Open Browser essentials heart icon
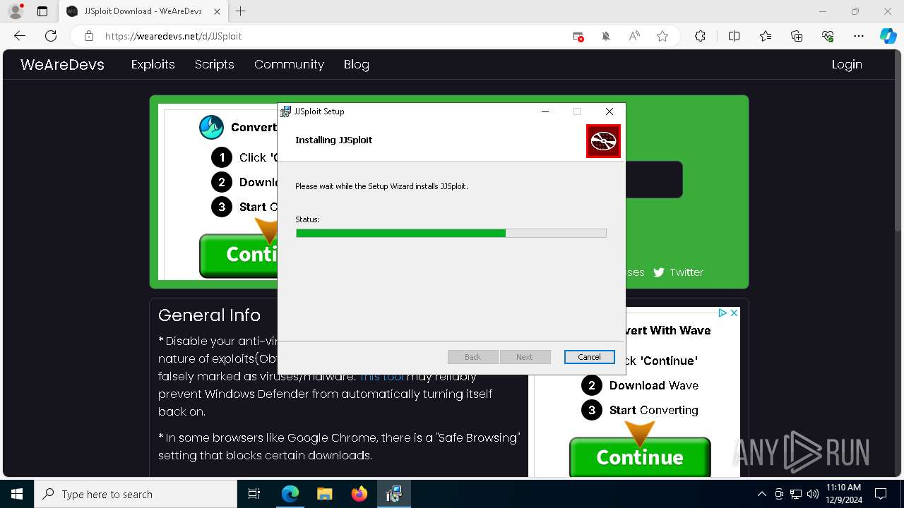The width and height of the screenshot is (904, 508). coord(828,36)
